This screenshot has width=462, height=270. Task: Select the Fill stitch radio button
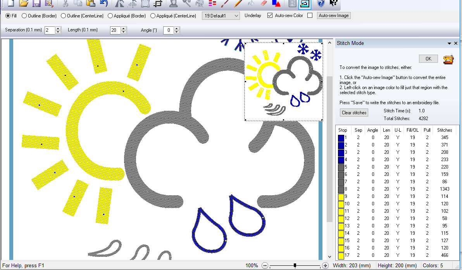click(x=8, y=15)
